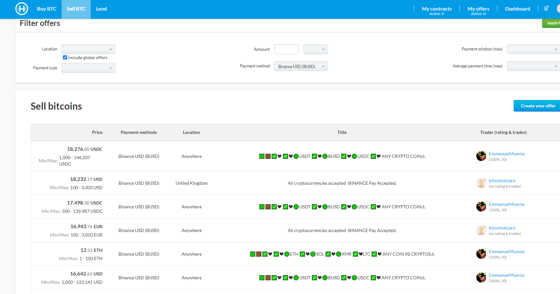Open the notifications bell icon
The image size is (560, 294).
[x=546, y=9]
